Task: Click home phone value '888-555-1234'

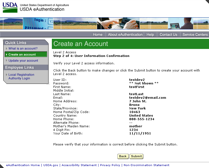Action: click(x=142, y=119)
